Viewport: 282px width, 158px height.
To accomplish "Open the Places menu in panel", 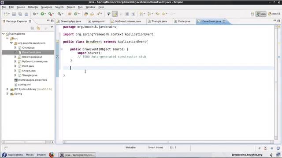I will [30, 155].
